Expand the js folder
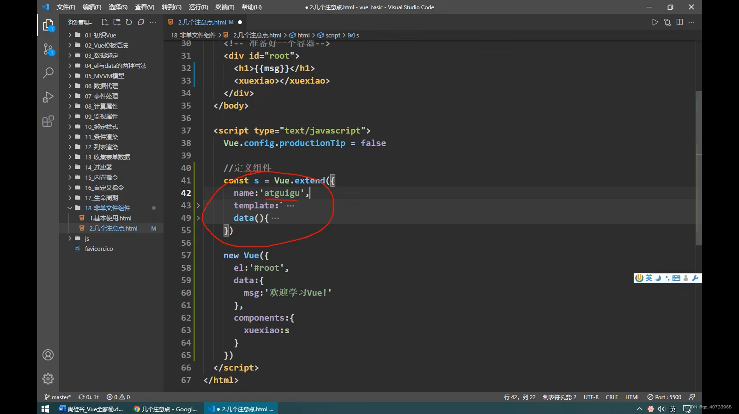739x414 pixels. (x=111, y=238)
